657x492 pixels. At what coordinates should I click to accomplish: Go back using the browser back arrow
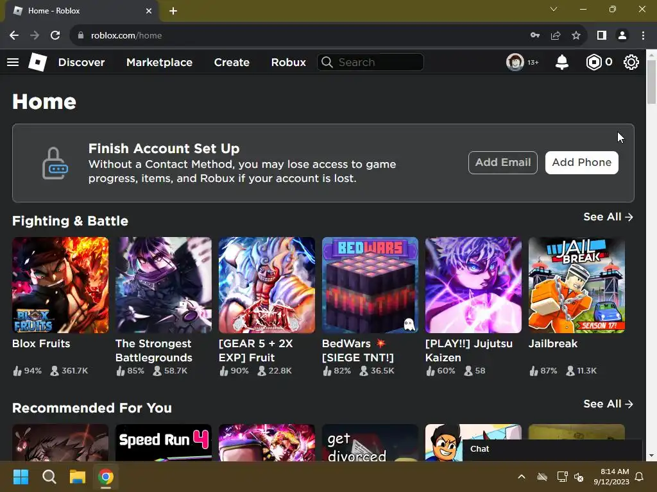(x=14, y=36)
